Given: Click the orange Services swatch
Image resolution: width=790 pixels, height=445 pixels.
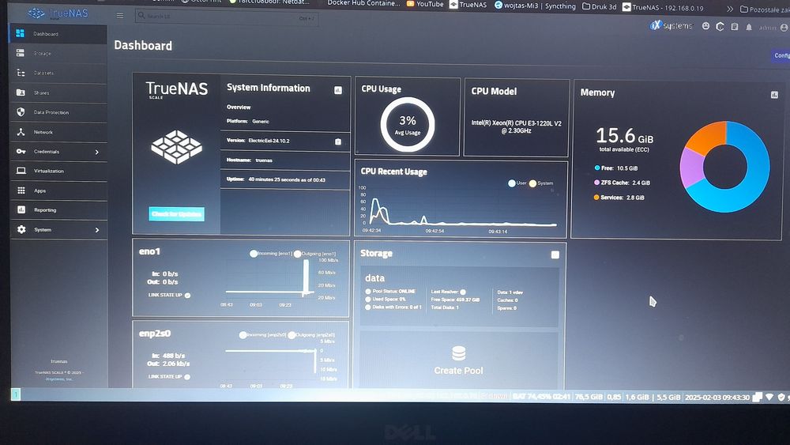Looking at the screenshot, I should pos(596,197).
